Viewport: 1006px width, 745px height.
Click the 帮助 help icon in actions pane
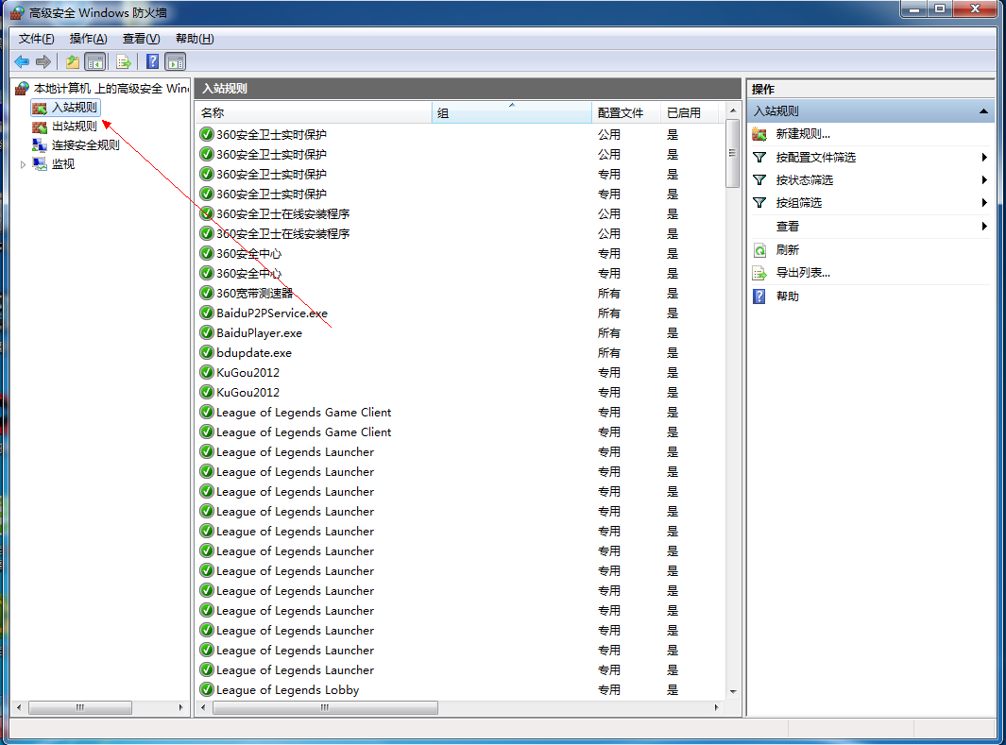759,296
